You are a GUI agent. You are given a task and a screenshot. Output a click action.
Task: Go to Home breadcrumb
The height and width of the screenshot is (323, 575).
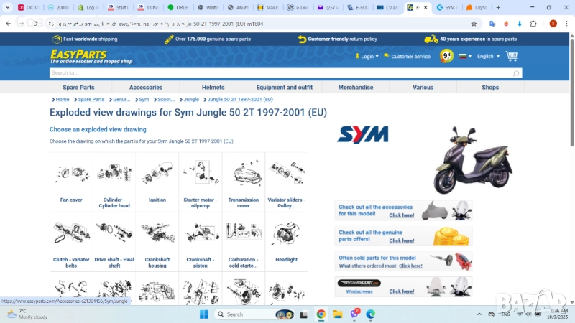point(63,99)
